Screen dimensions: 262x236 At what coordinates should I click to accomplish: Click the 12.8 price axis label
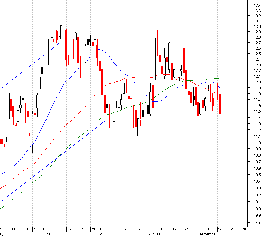[x=257, y=37]
